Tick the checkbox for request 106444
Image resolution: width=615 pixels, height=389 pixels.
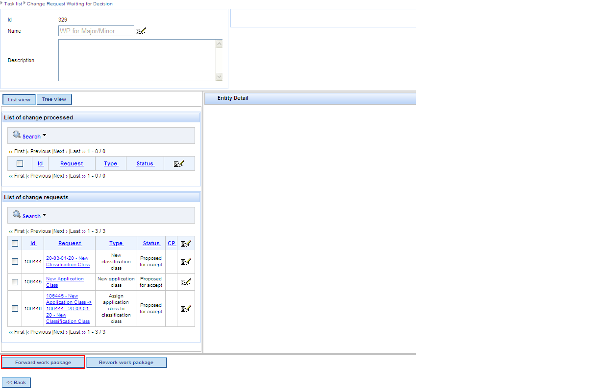click(x=15, y=261)
